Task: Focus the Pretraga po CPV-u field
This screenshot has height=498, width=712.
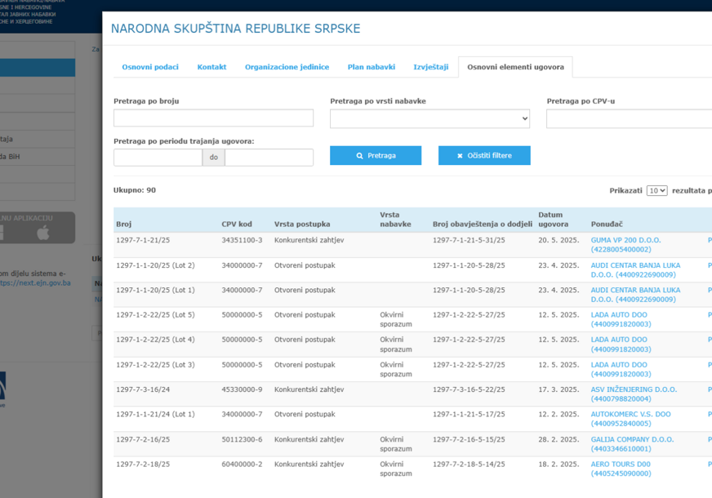Action: 629,118
